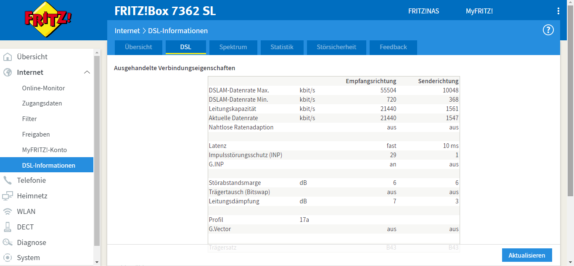This screenshot has width=574, height=266.
Task: Click the Senderichtung value 10048
Action: click(x=450, y=90)
